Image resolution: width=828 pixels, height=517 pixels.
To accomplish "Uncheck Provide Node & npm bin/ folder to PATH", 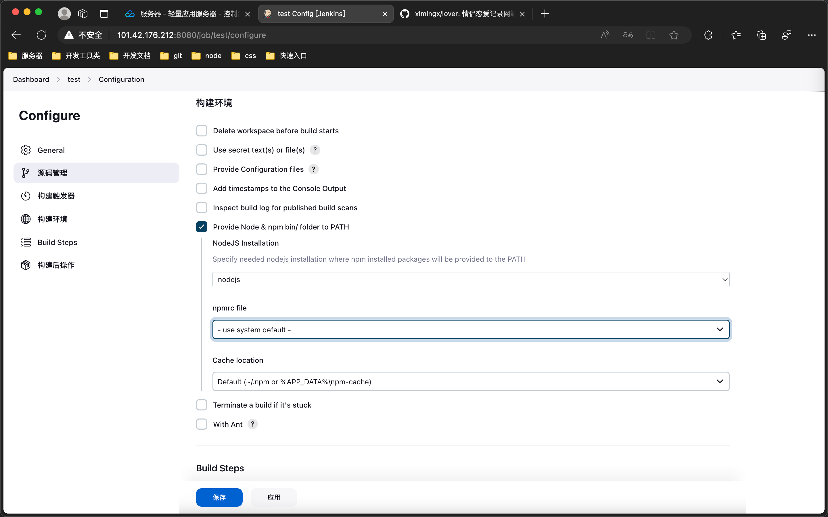I will (x=202, y=227).
